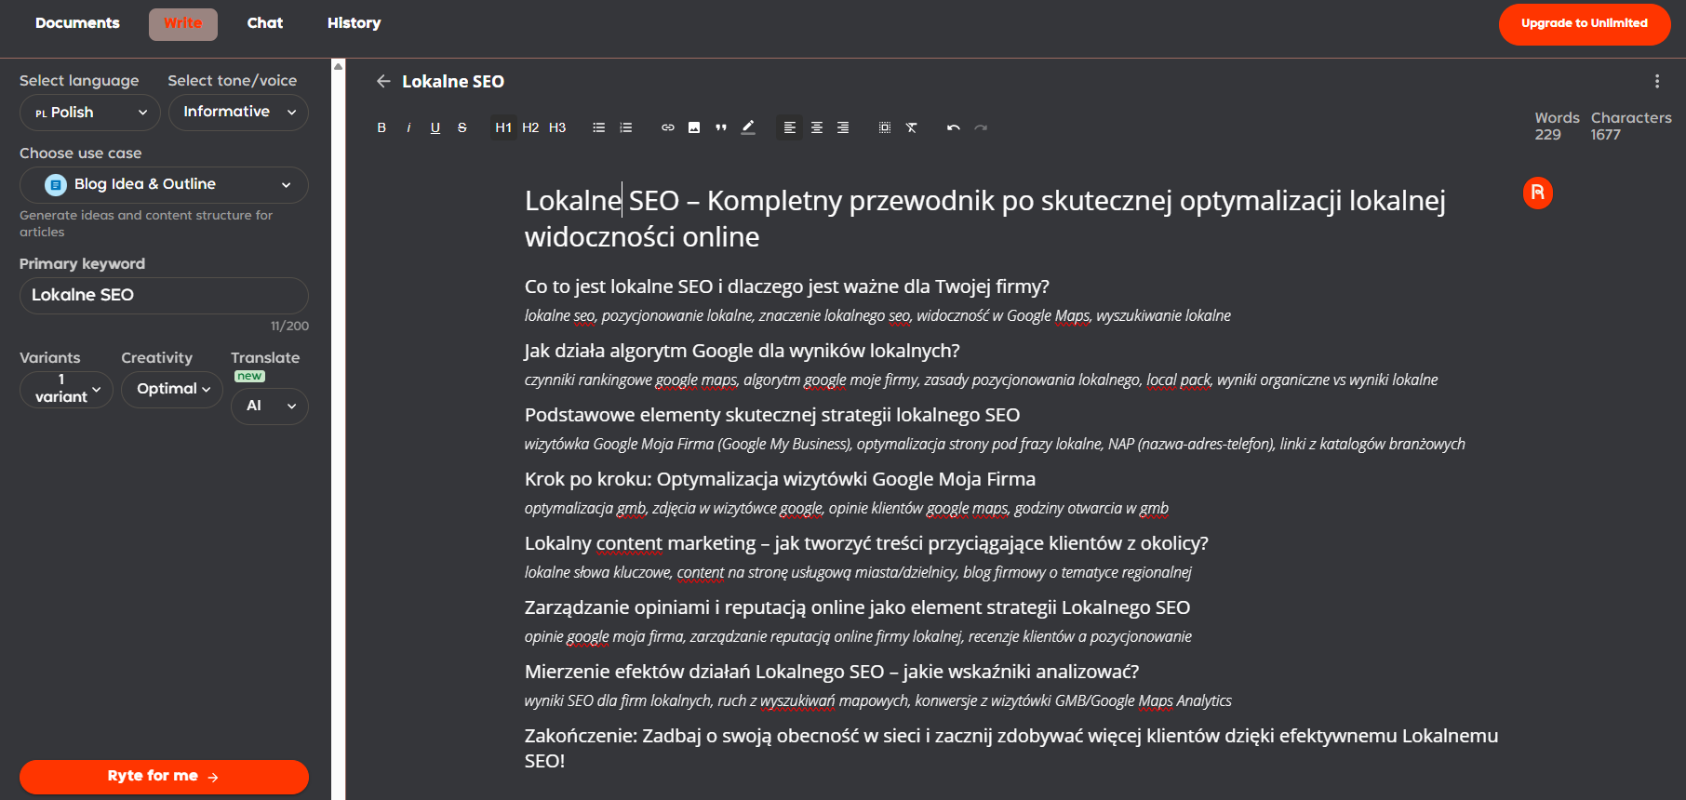
Task: Undo the last edit
Action: click(953, 127)
